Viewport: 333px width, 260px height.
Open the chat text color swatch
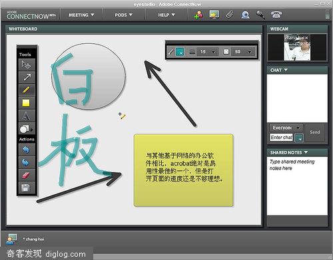(x=299, y=138)
